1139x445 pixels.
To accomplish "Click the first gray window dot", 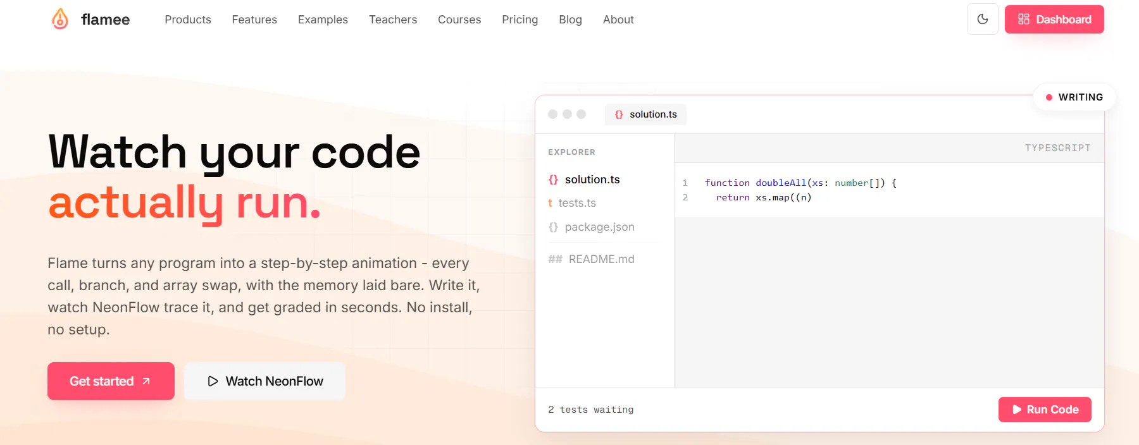I will click(552, 114).
